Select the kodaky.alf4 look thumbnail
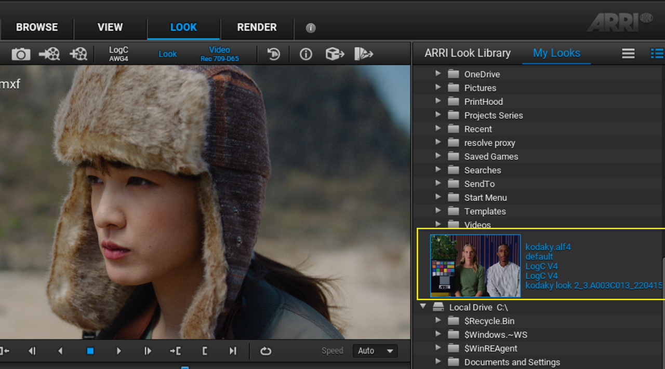The height and width of the screenshot is (369, 665). pos(475,266)
